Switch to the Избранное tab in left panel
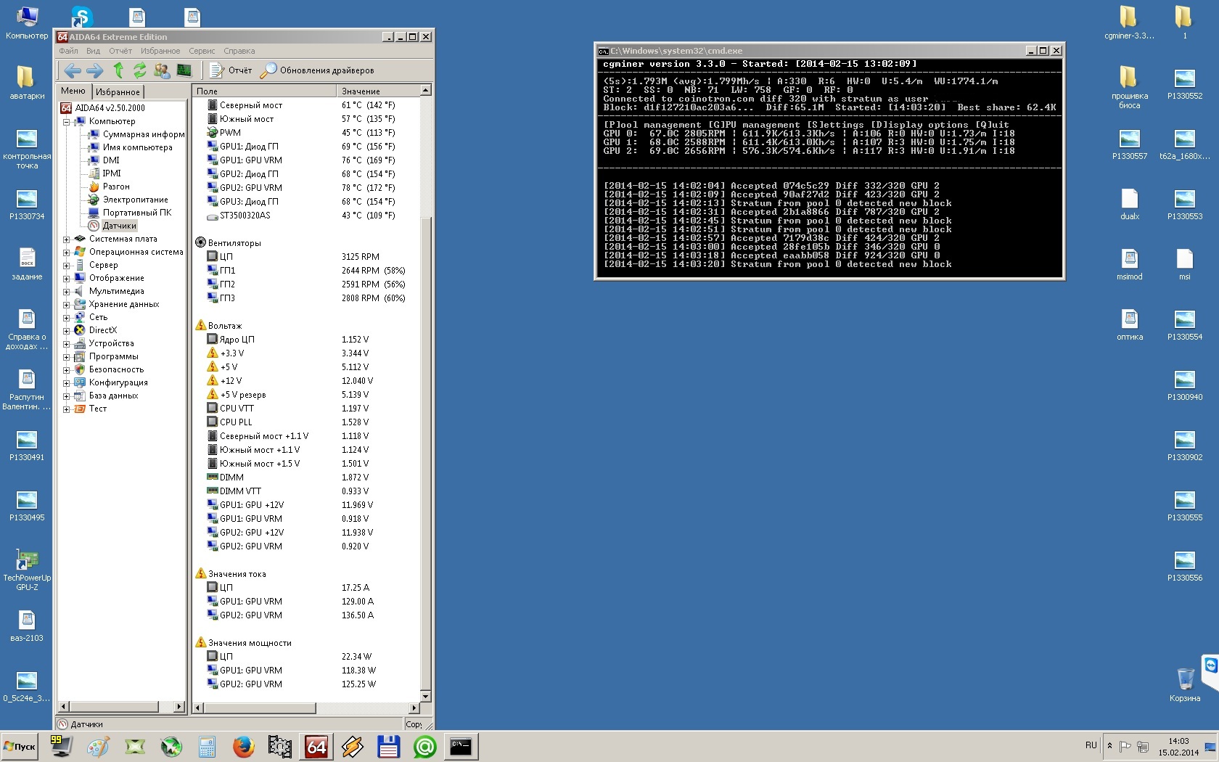Screen dimensions: 1219x762 (x=118, y=91)
